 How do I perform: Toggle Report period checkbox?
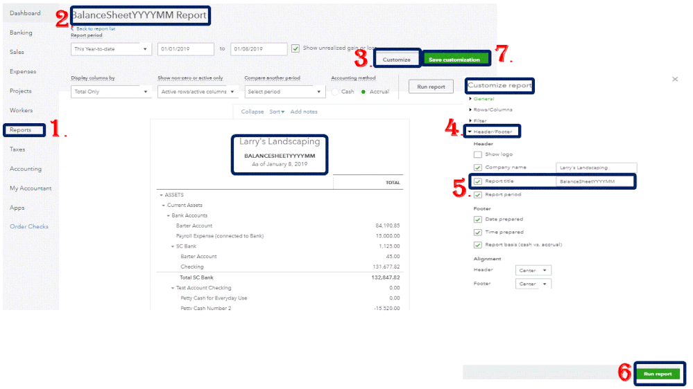(x=478, y=194)
